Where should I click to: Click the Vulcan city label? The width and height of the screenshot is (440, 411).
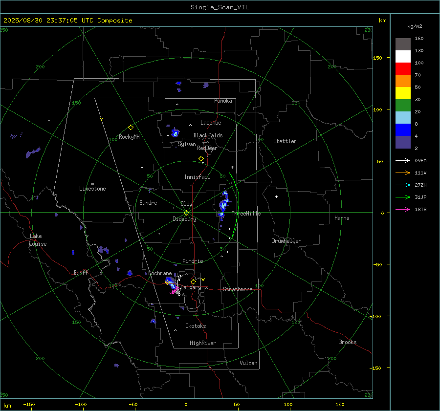(248, 363)
